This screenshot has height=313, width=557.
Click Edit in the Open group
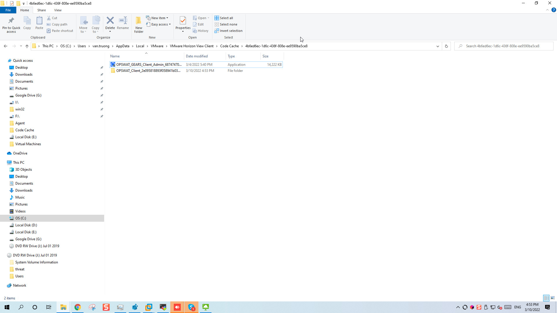198,24
